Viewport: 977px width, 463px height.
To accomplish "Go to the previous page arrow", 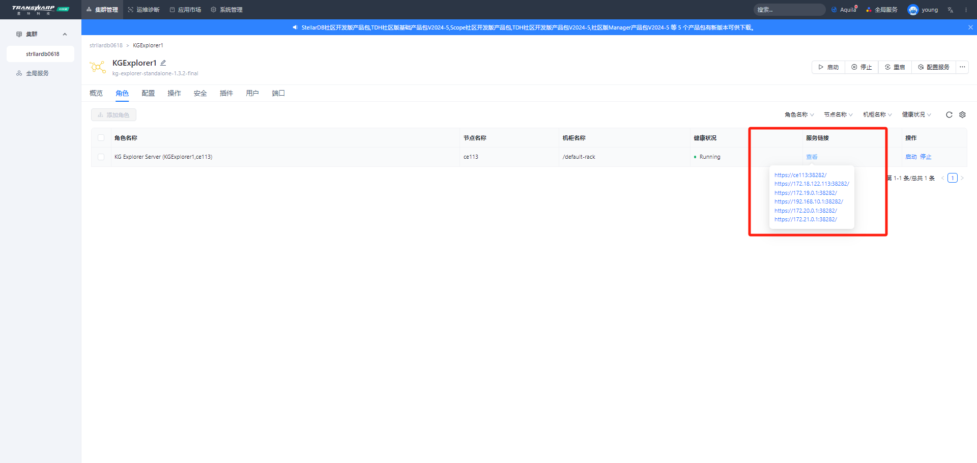I will click(x=942, y=178).
